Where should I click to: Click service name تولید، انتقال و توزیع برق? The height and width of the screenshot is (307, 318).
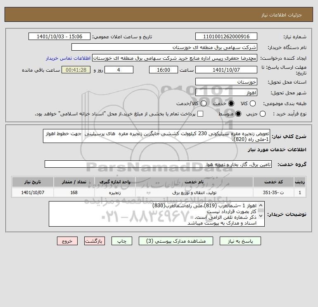(x=194, y=192)
